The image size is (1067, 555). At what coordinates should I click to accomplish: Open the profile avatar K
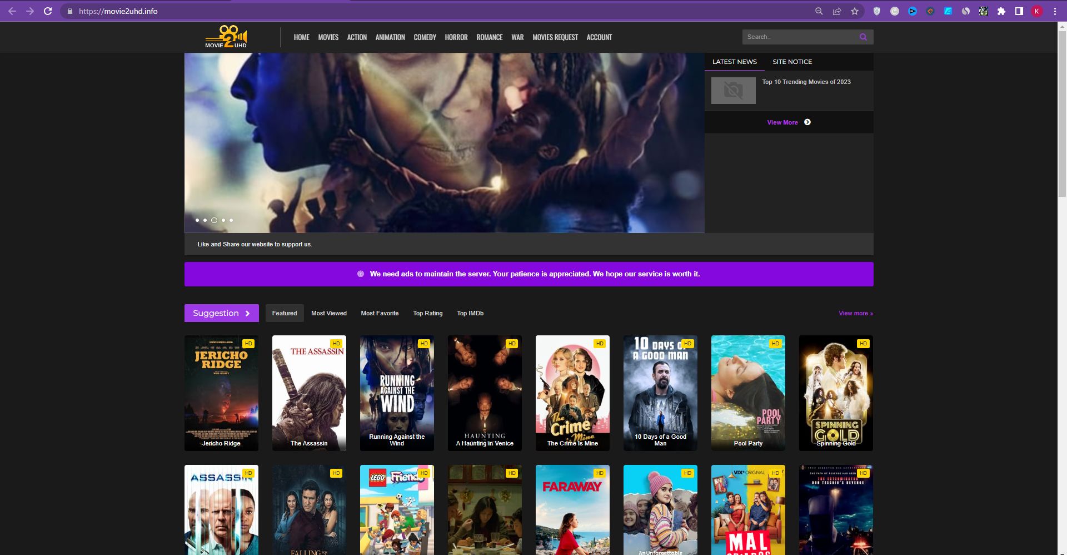coord(1037,11)
